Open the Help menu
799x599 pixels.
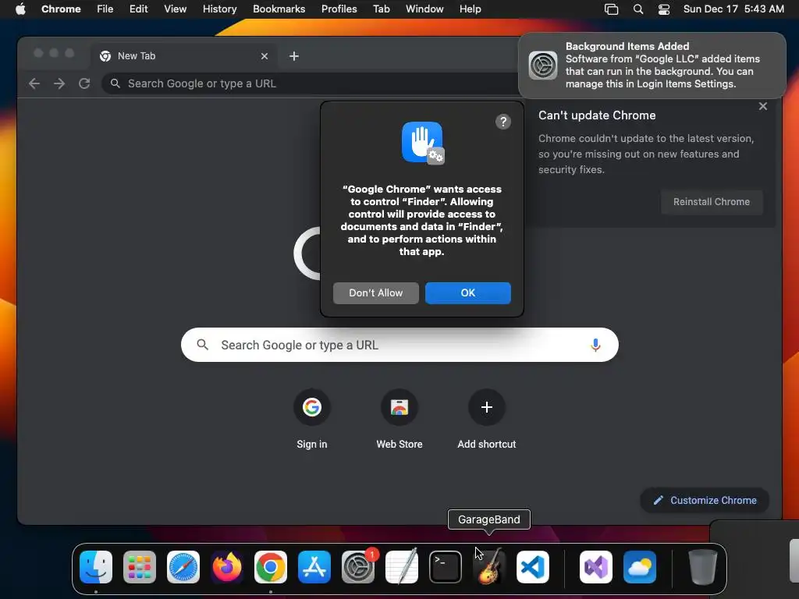click(470, 9)
